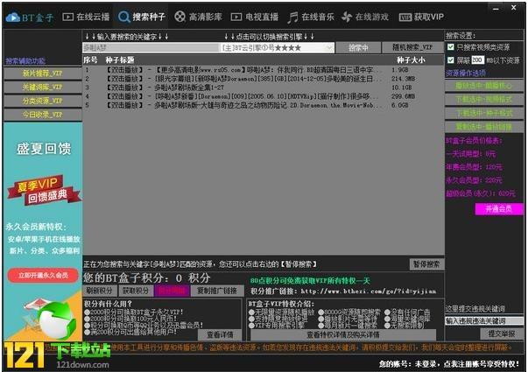Click the 未登录 account registration link

449,364
